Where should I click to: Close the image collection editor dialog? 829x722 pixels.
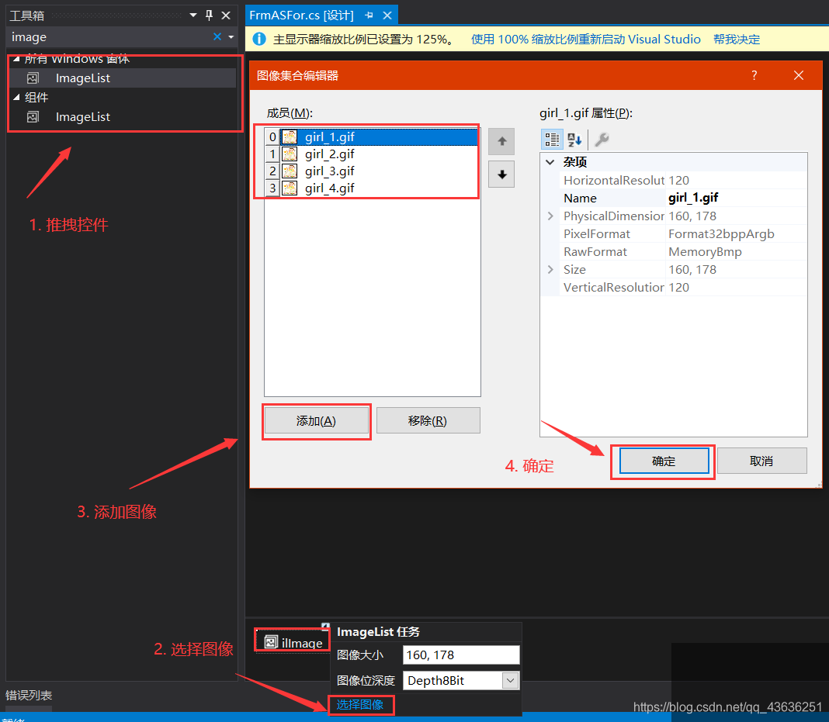pos(798,75)
